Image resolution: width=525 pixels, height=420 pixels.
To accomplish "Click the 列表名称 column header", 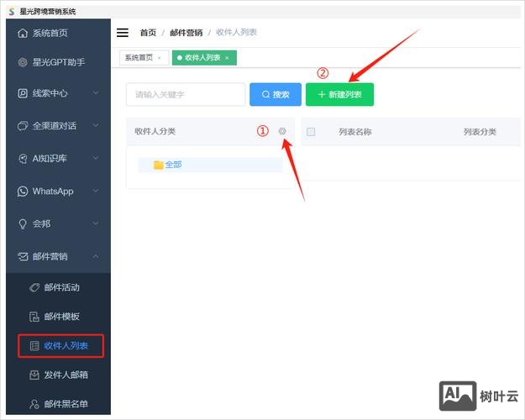I will point(355,132).
